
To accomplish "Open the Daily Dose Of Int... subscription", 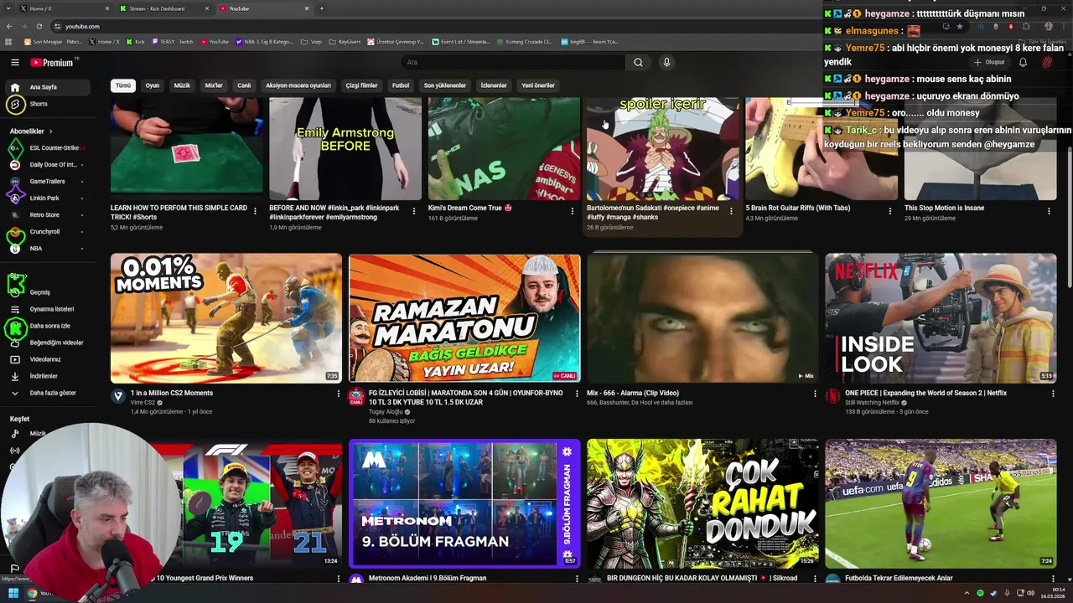I will [x=46, y=165].
